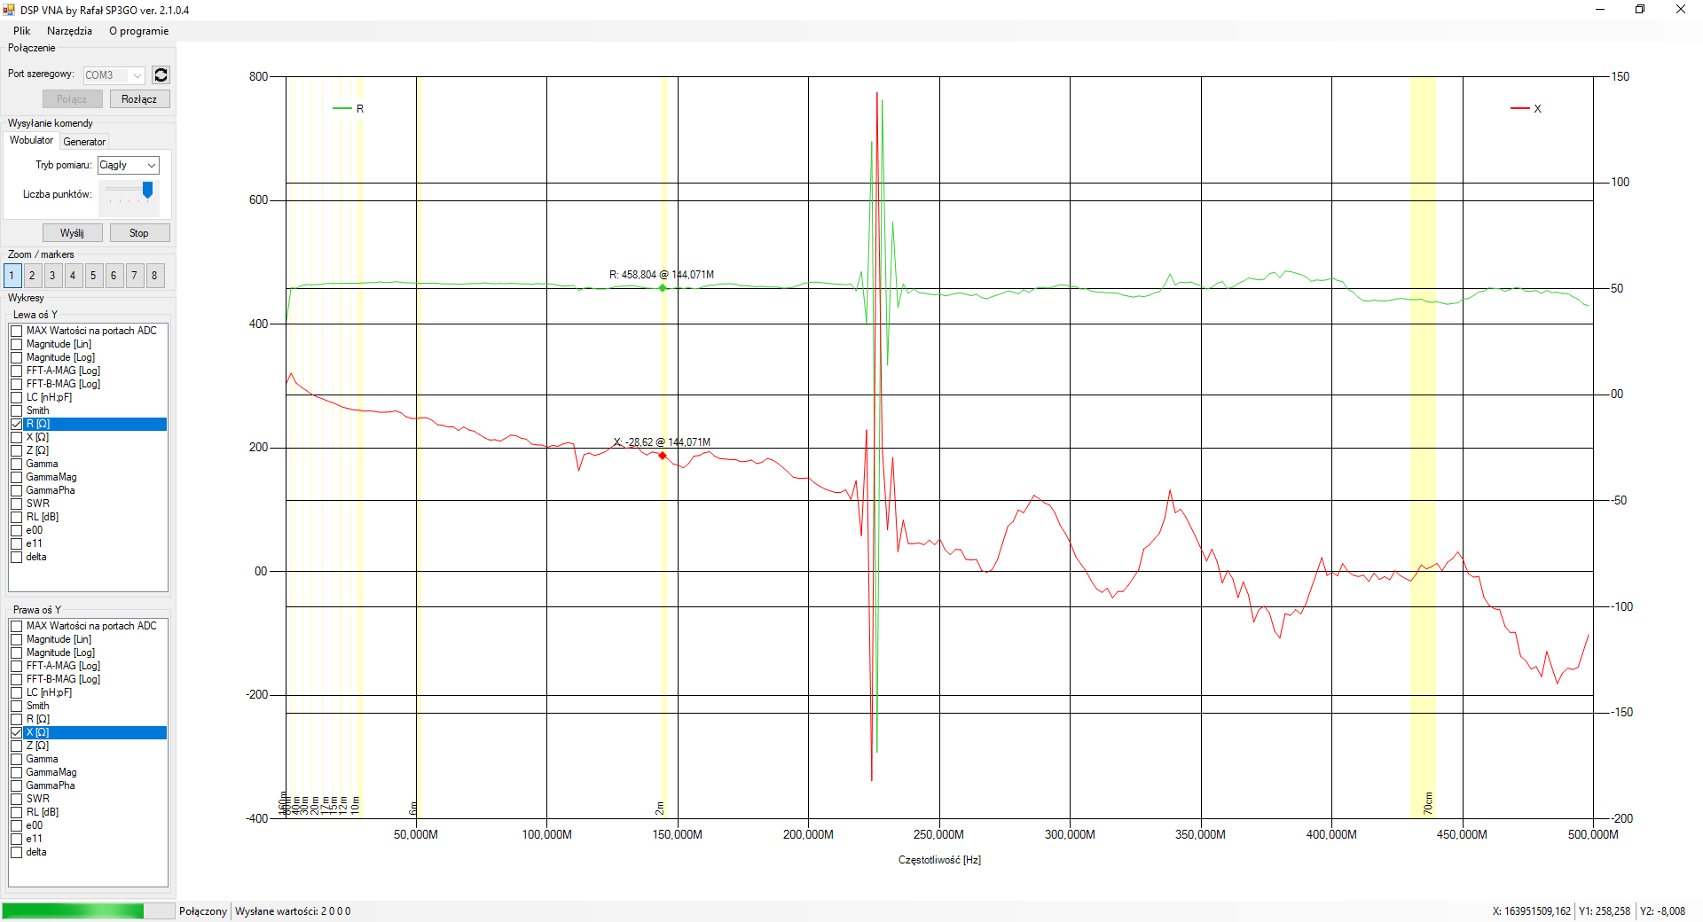The width and height of the screenshot is (1703, 922).
Task: Select zoom marker button 1
Action: pyautogui.click(x=12, y=276)
